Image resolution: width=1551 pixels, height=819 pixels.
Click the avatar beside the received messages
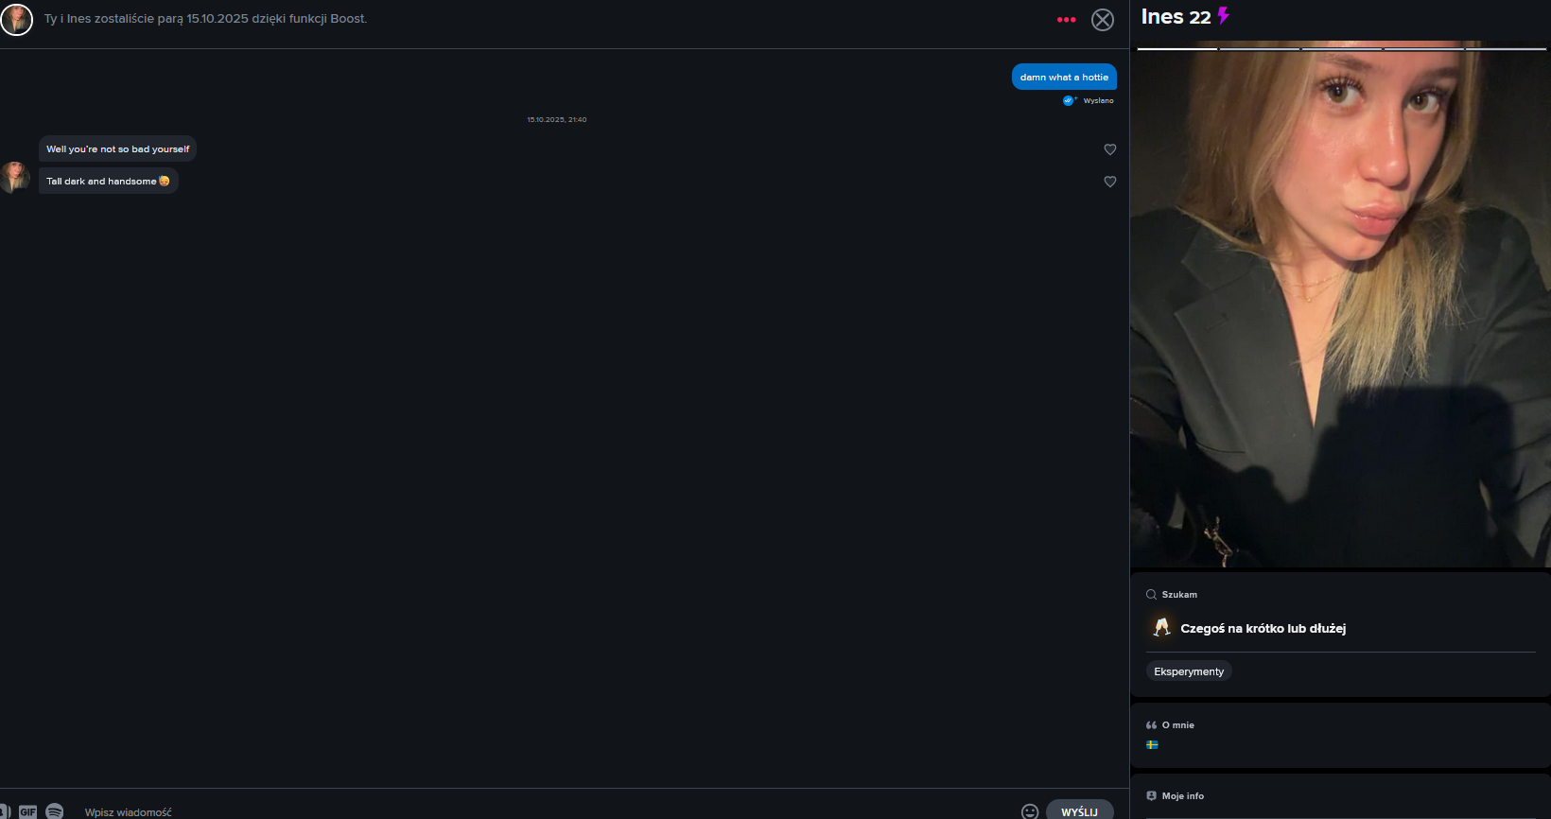14,177
